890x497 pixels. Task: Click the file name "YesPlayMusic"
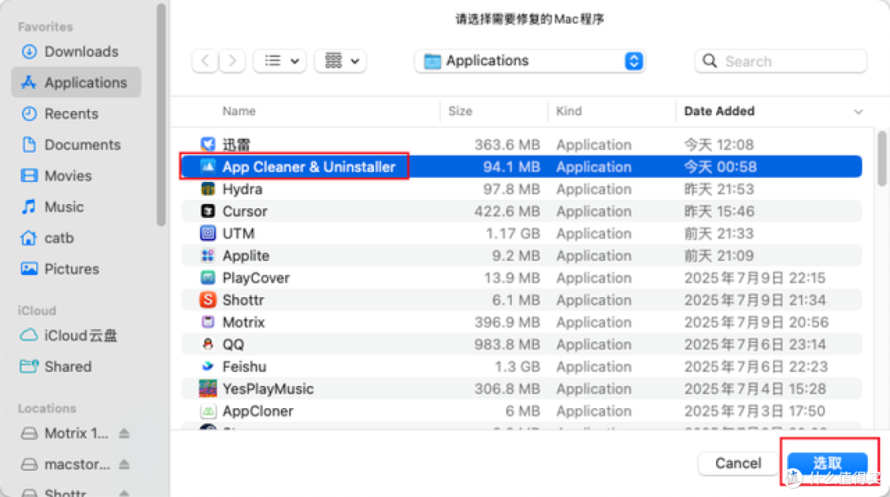coord(268,388)
